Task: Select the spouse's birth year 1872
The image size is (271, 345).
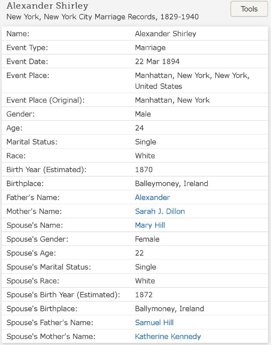Action: click(144, 295)
